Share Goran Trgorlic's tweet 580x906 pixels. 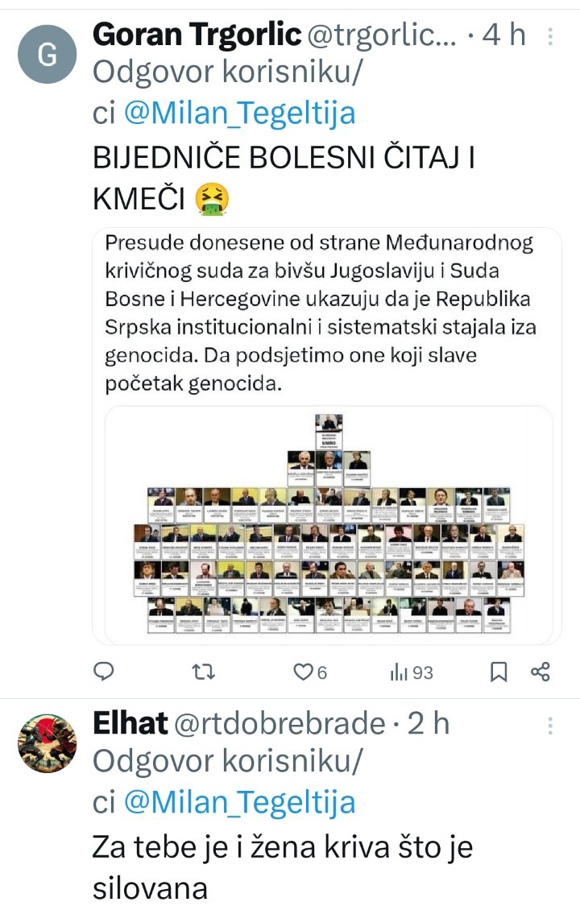[541, 672]
